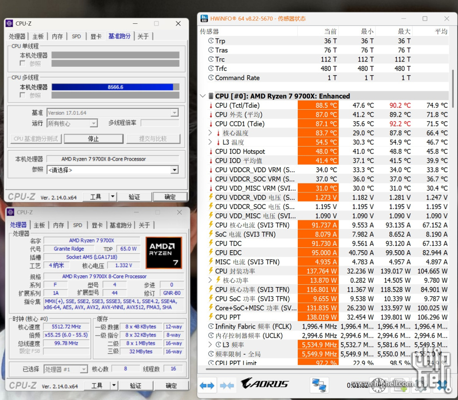Click the 138.019 W CPU PPT value
The height and width of the screenshot is (400, 458).
pos(318,317)
